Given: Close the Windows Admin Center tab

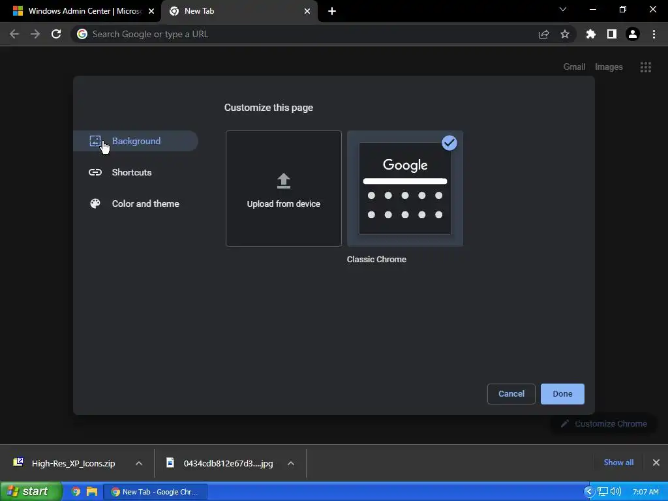Looking at the screenshot, I should (151, 11).
